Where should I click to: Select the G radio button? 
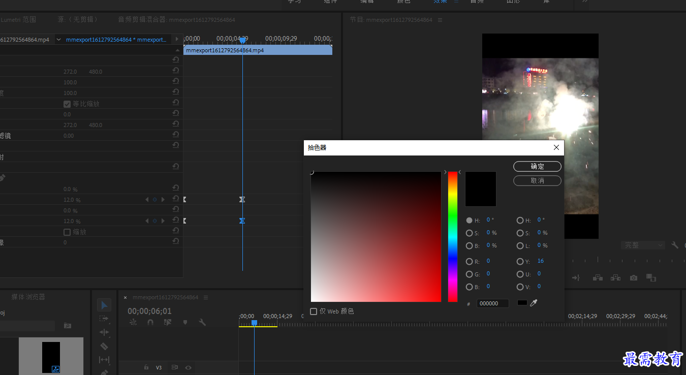pos(469,274)
